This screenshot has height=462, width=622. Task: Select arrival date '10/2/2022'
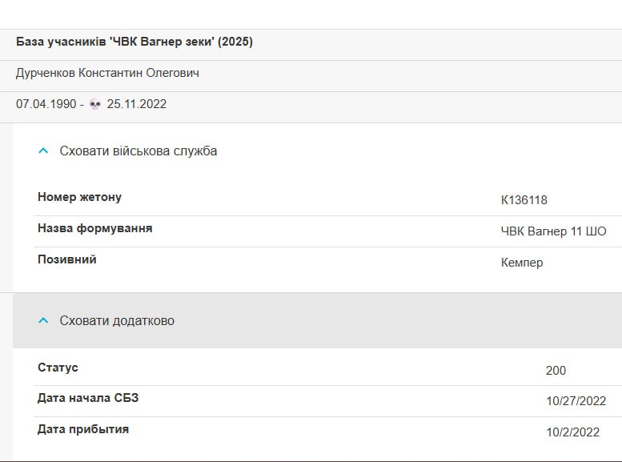573,432
